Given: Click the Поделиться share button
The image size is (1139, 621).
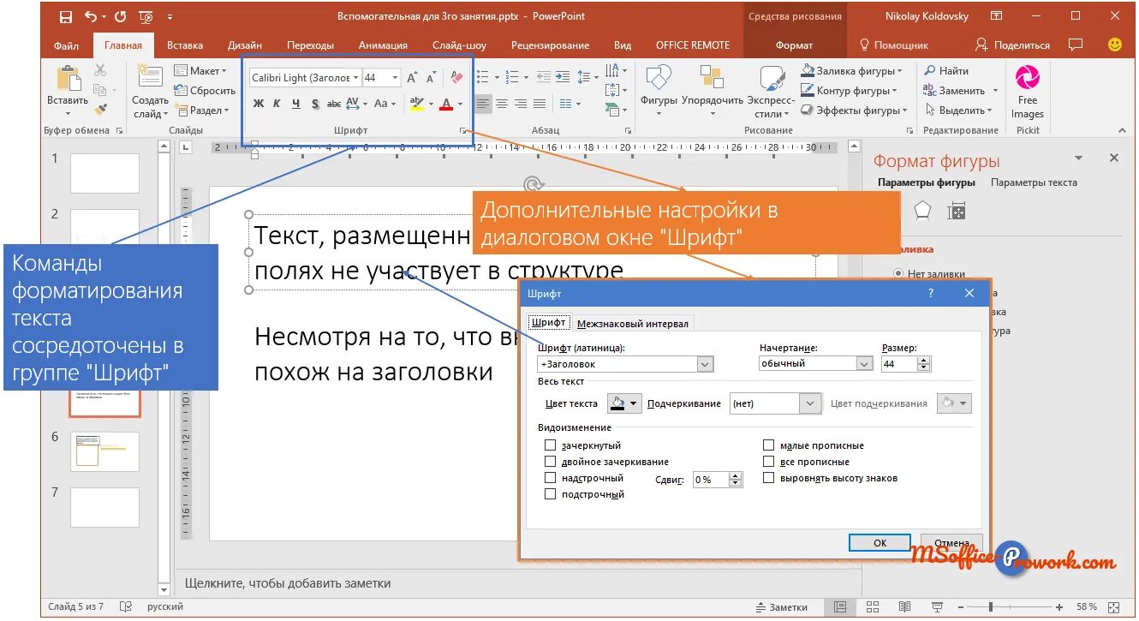Looking at the screenshot, I should (1012, 45).
